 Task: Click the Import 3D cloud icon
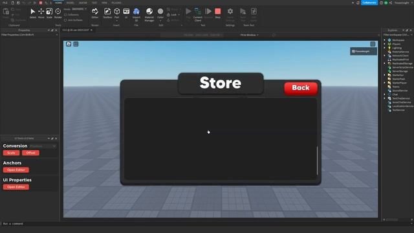click(x=136, y=12)
